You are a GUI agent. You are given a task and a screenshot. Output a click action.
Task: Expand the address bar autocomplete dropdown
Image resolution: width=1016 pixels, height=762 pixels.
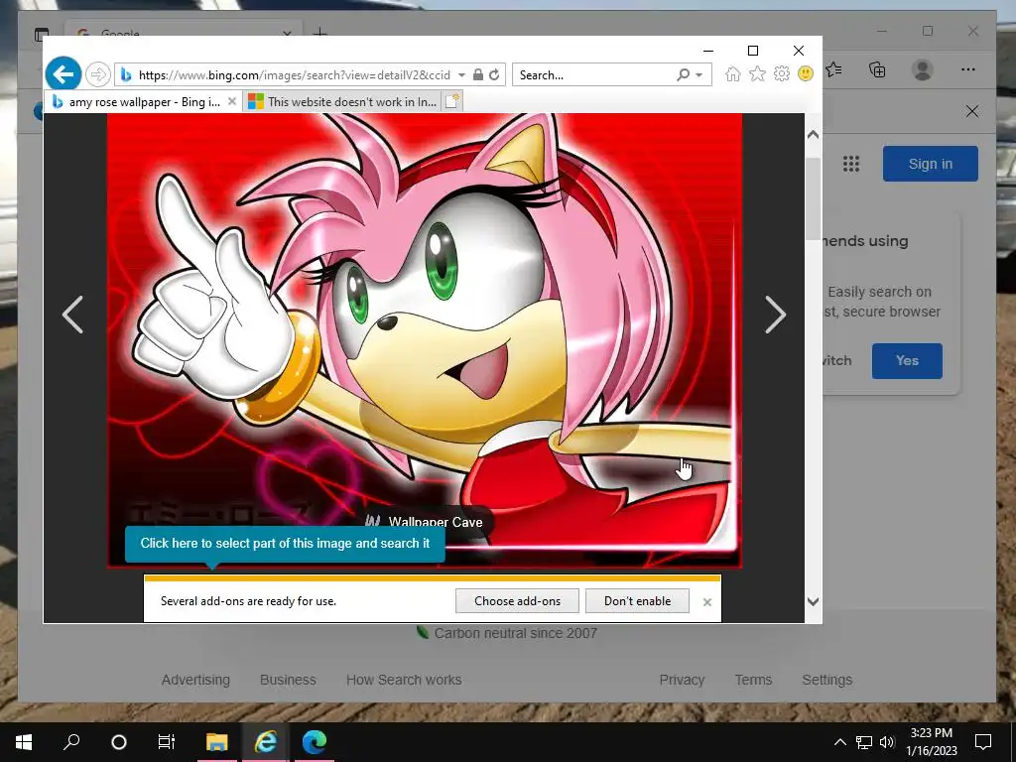[461, 75]
